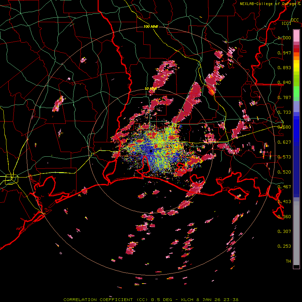Click the TH threshold label
The width and height of the screenshot is (302, 302).
tap(288, 261)
